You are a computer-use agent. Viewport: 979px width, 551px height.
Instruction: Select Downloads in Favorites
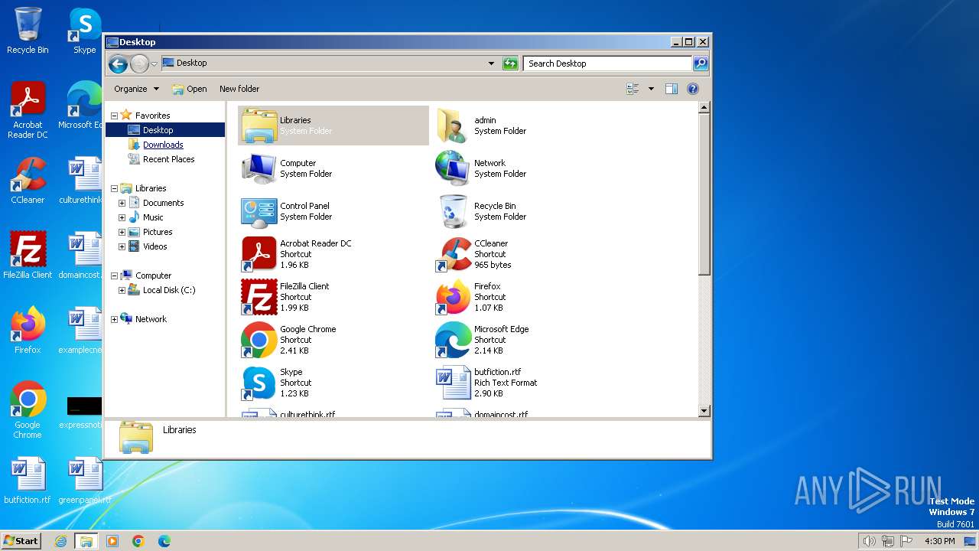[163, 145]
